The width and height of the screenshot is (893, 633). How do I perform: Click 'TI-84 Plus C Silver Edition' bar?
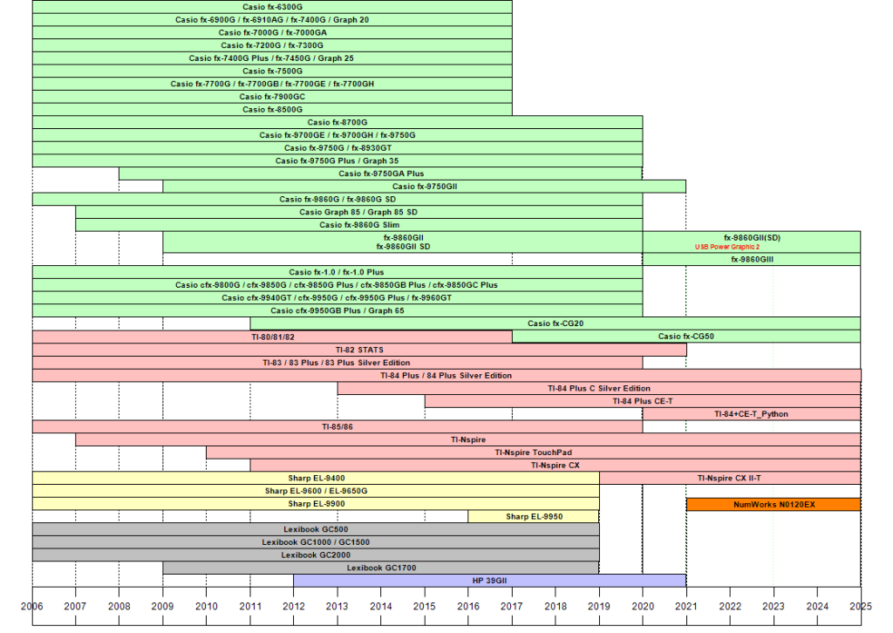pyautogui.click(x=599, y=388)
